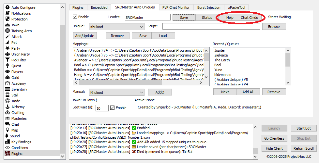
Task: Select the Pick Filter funnel icon
Action: [x=7, y=60]
